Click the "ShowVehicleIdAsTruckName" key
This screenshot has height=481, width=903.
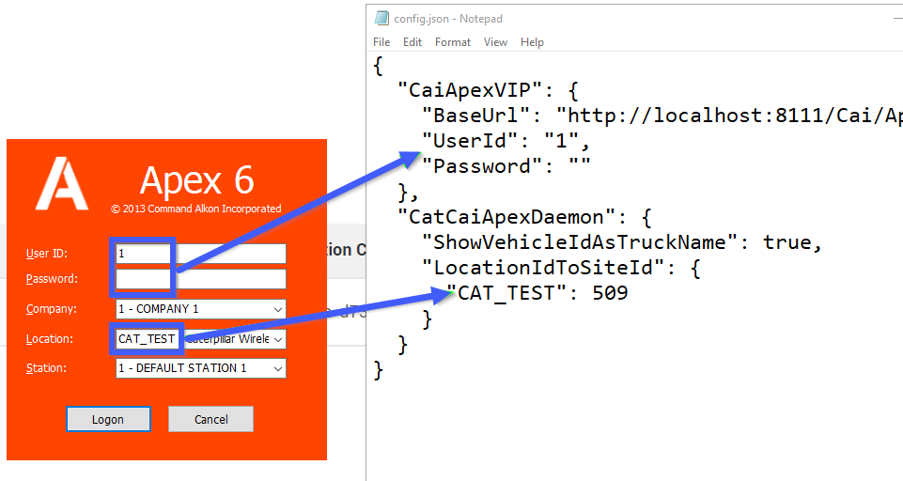click(580, 242)
